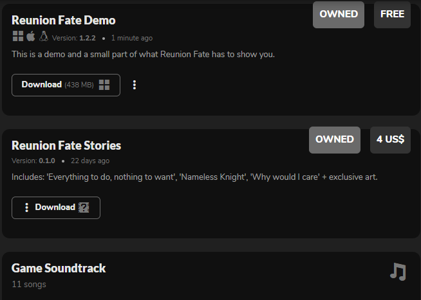Open the Reunion Fate Demo title
This screenshot has width=421, height=300.
tap(64, 21)
